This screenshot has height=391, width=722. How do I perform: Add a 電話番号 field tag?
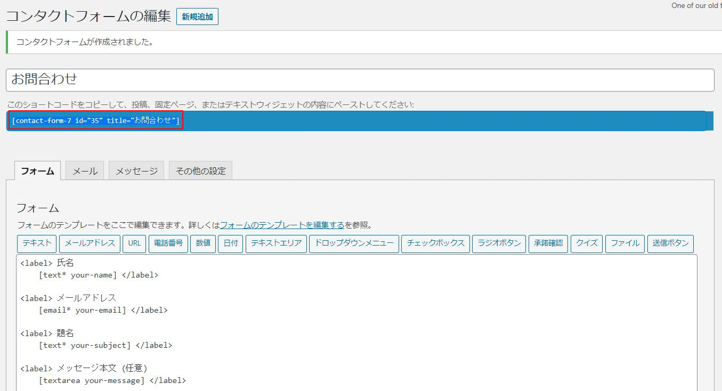tap(168, 243)
